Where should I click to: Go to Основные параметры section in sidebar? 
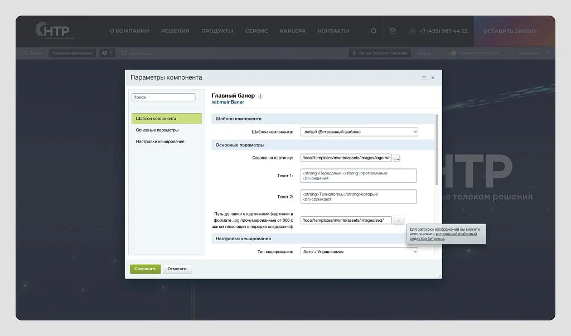coord(157,130)
